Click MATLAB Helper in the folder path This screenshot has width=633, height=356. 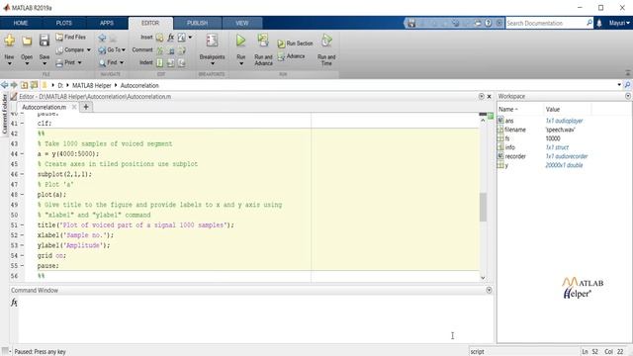click(x=92, y=86)
